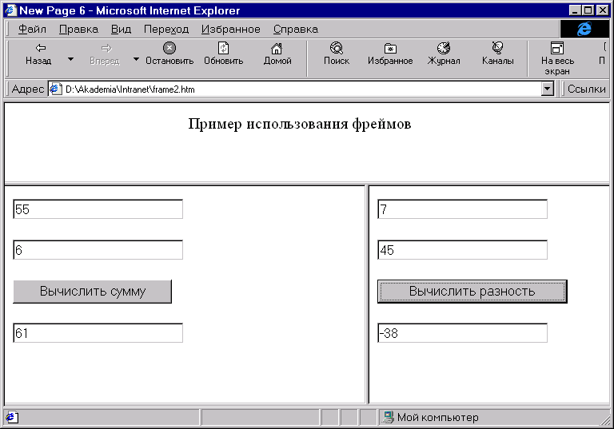The width and height of the screenshot is (614, 429).
Task: Open the Назад history dropdown arrow
Action: click(x=70, y=59)
